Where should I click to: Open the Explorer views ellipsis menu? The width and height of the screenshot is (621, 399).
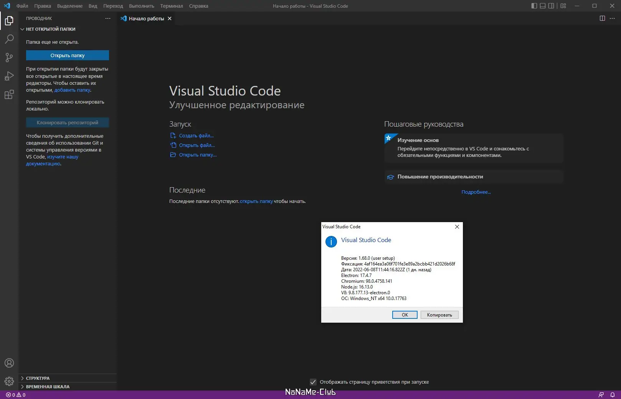108,18
